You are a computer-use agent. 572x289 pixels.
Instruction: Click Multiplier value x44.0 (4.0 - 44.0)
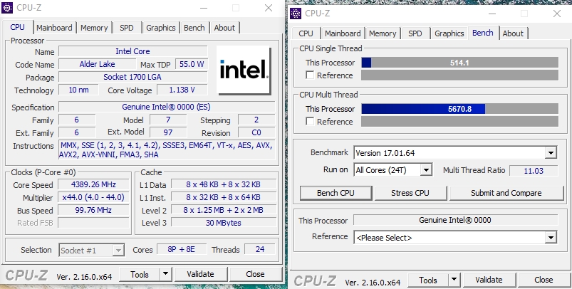(x=93, y=197)
